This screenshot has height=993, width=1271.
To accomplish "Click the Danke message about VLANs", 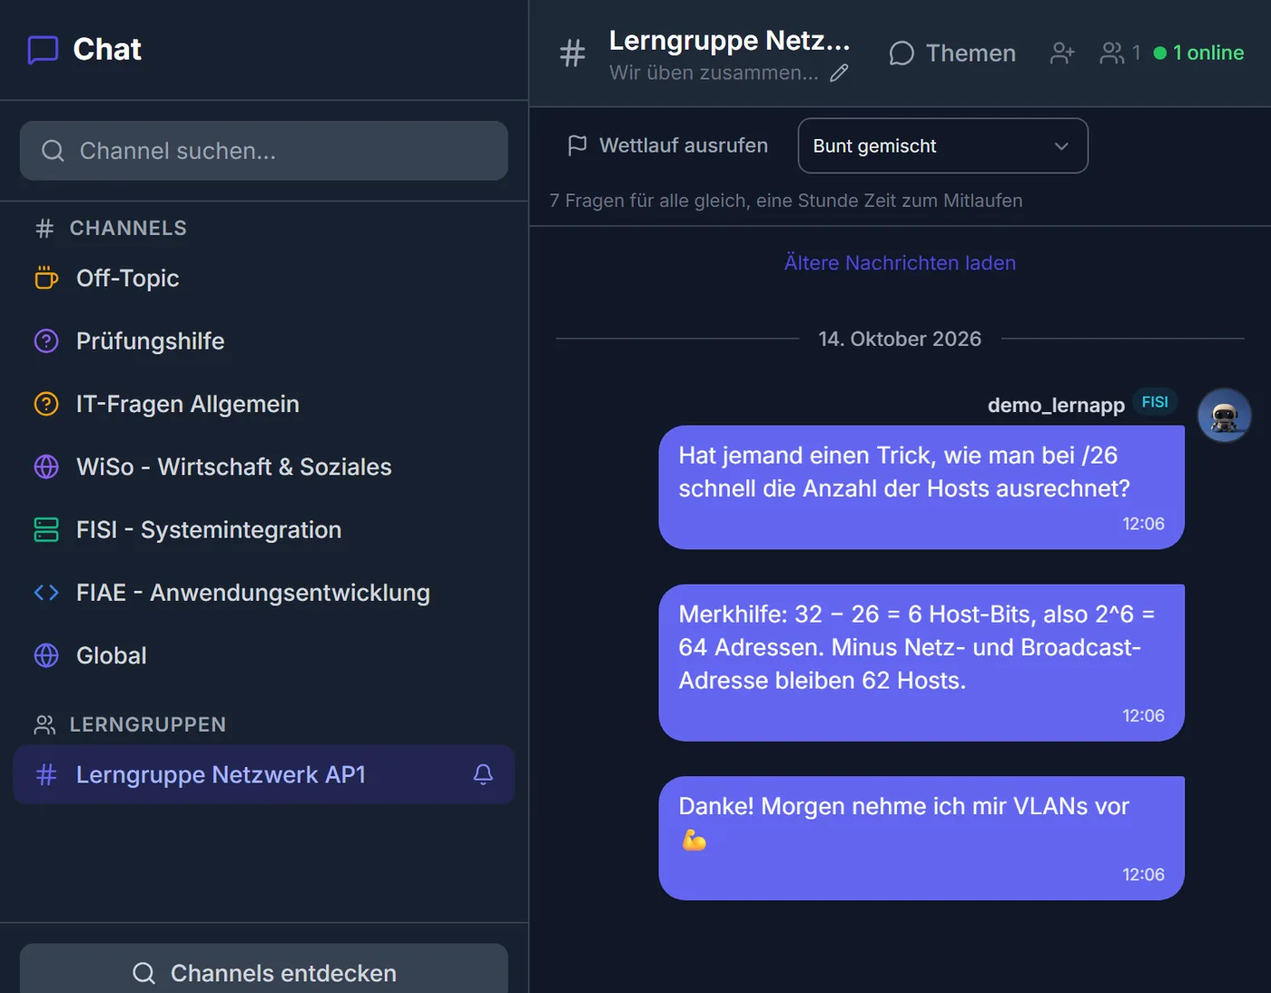I will point(921,838).
